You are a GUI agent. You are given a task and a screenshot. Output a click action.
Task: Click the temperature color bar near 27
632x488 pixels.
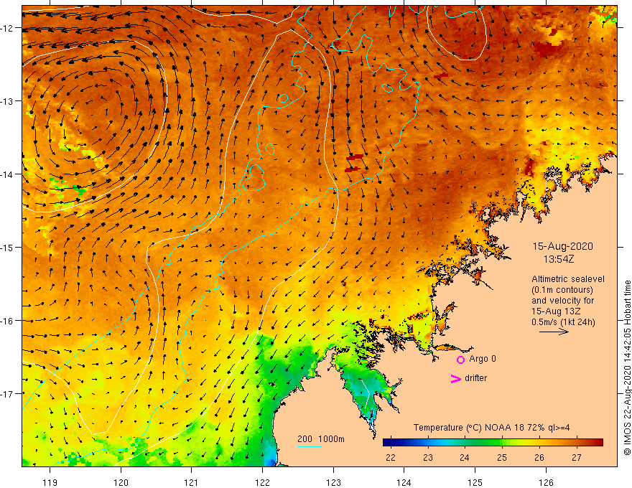[x=577, y=443]
